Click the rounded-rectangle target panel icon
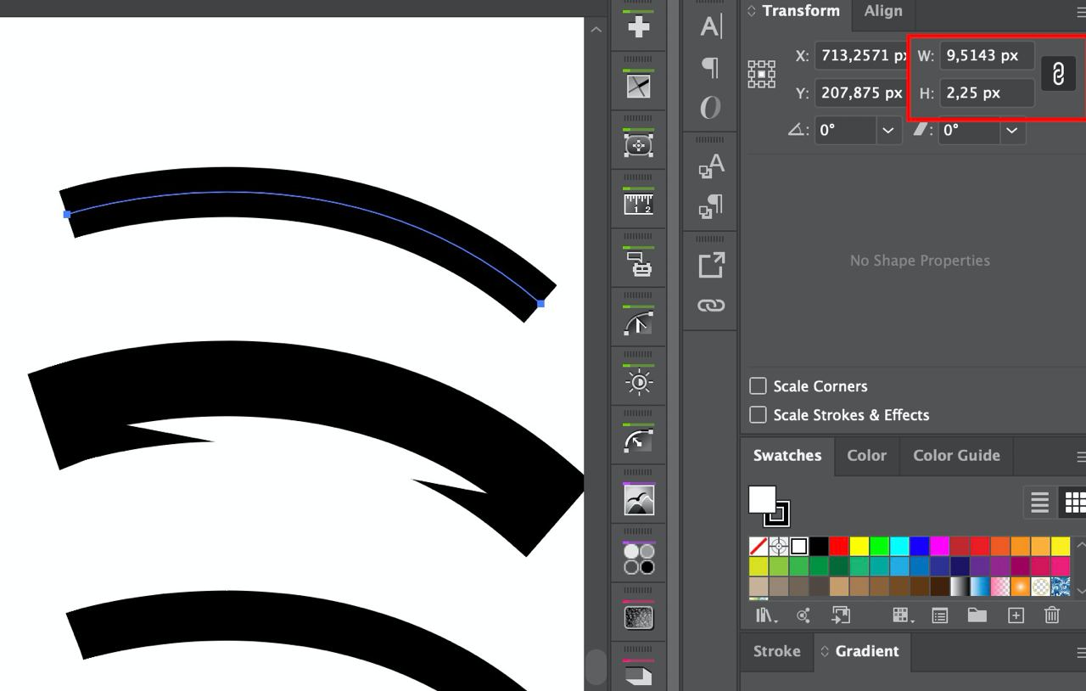Image resolution: width=1086 pixels, height=691 pixels. click(x=639, y=145)
